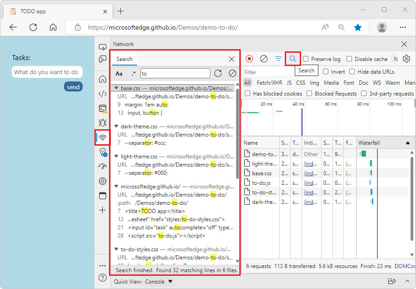Open the Application tool icon
Image resolution: width=416 pixels, height=289 pixels.
pyautogui.click(x=102, y=196)
